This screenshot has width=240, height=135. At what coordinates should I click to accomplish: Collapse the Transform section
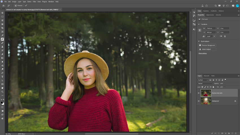[199, 24]
